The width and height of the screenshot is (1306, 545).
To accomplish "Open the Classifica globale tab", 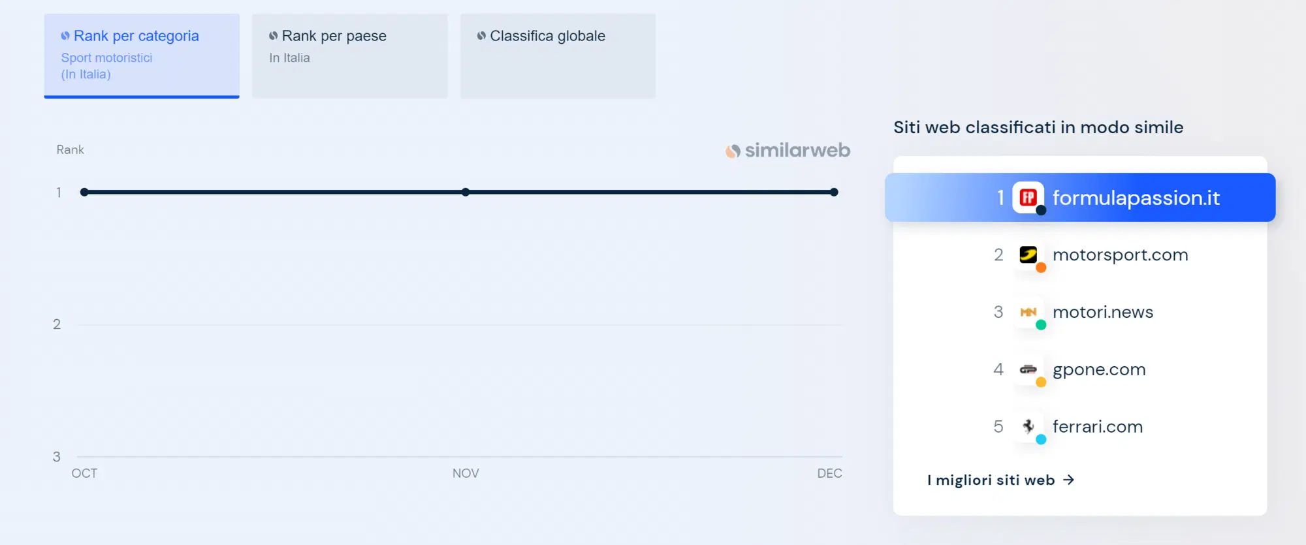I will (558, 55).
